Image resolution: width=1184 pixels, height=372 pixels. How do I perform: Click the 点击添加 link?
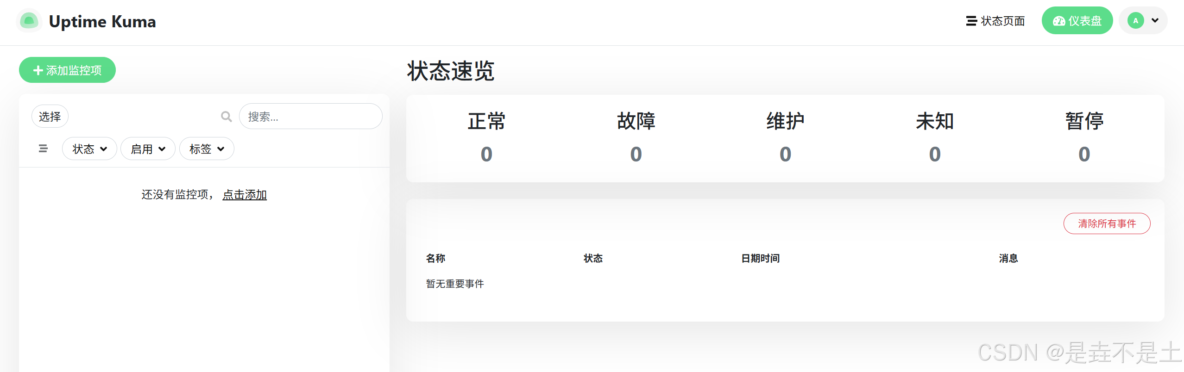[x=245, y=194]
